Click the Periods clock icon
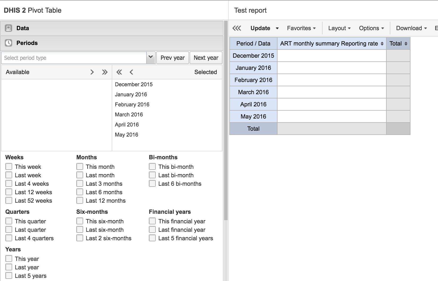Screen dimensions: 438x281 click(x=8, y=43)
